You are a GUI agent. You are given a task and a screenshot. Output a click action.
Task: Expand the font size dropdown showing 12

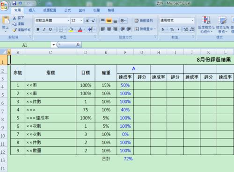tap(81, 21)
